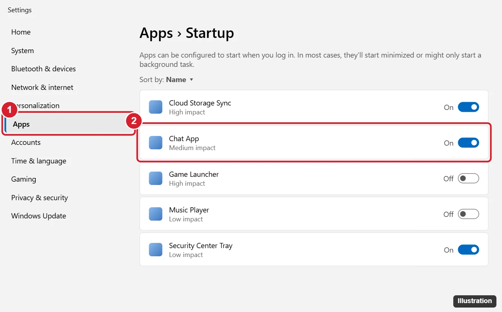Screen dimensions: 502x312
Task: Click the Music Player name text
Action: (189, 210)
